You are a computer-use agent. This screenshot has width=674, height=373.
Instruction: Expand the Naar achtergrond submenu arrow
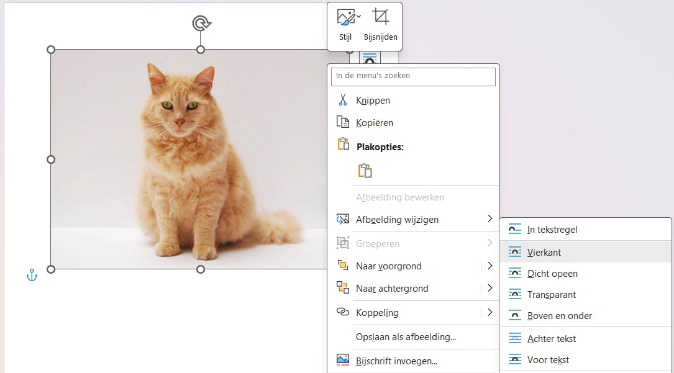(490, 288)
